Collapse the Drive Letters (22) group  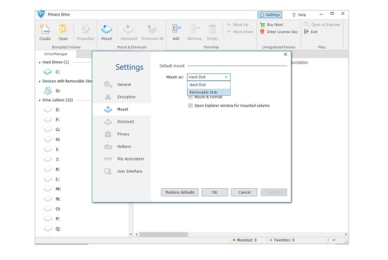(x=40, y=100)
